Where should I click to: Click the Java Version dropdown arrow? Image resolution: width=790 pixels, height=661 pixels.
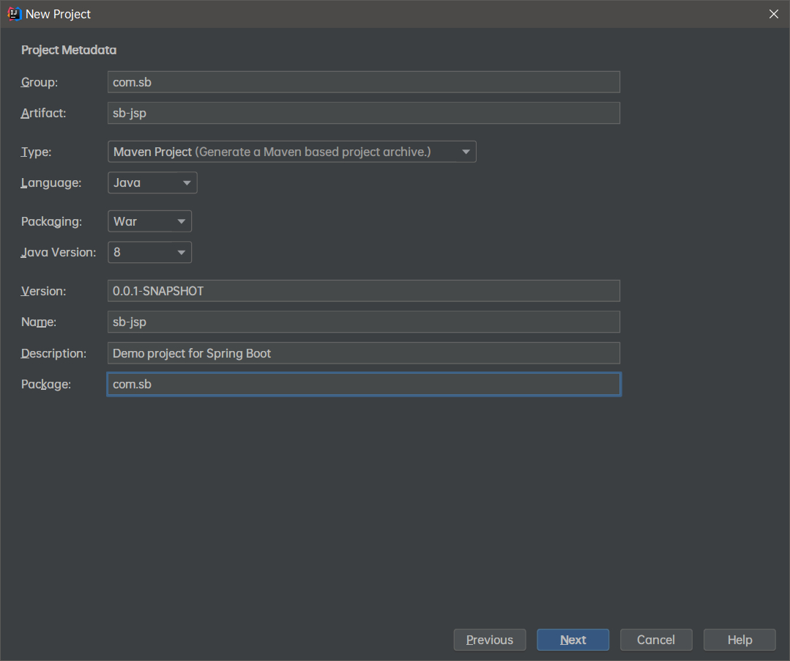pyautogui.click(x=181, y=253)
